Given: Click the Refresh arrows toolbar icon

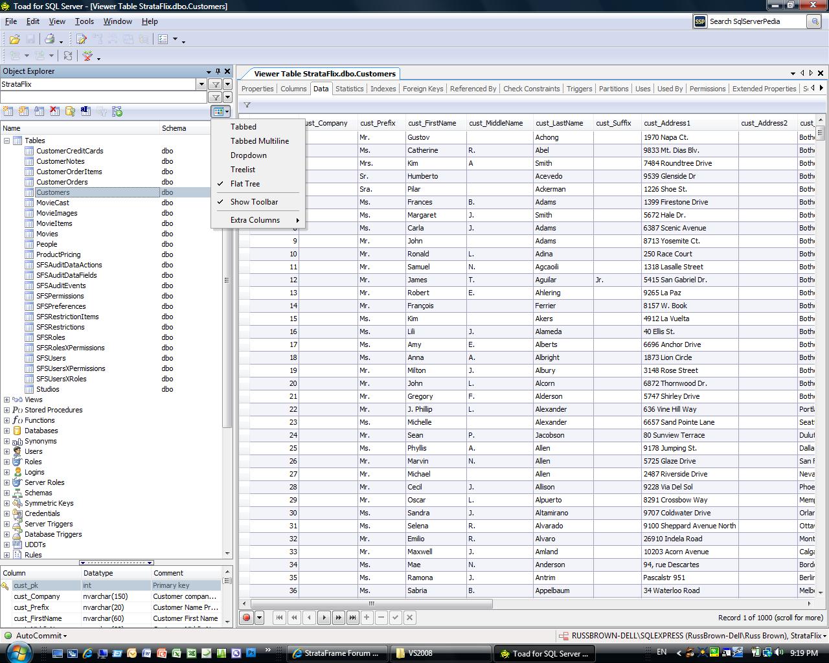Looking at the screenshot, I should (x=67, y=56).
